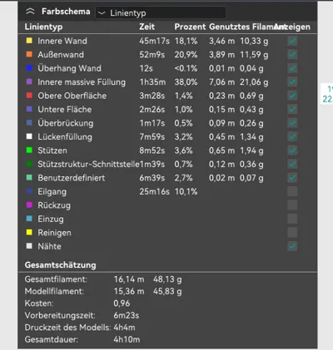
Task: Click the dropdown arrow beside Linientyp
Action: click(102, 12)
